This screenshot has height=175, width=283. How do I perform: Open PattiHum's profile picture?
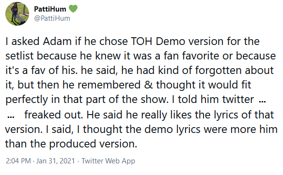coord(17,14)
